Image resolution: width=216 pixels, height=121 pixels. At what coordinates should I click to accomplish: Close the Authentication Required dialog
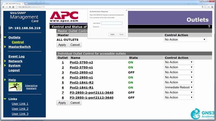click(x=126, y=10)
